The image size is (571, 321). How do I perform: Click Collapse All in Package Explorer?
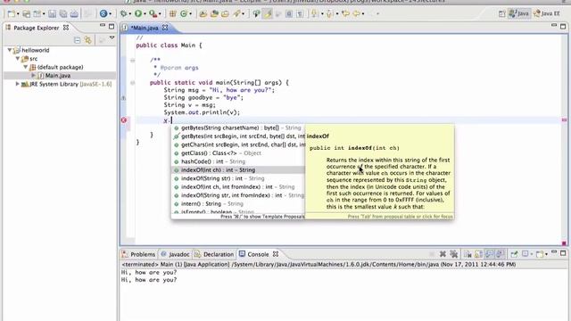(x=78, y=40)
